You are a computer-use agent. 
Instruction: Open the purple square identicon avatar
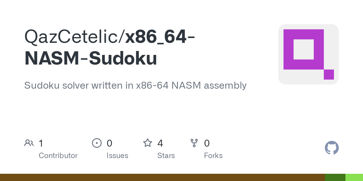tap(308, 54)
